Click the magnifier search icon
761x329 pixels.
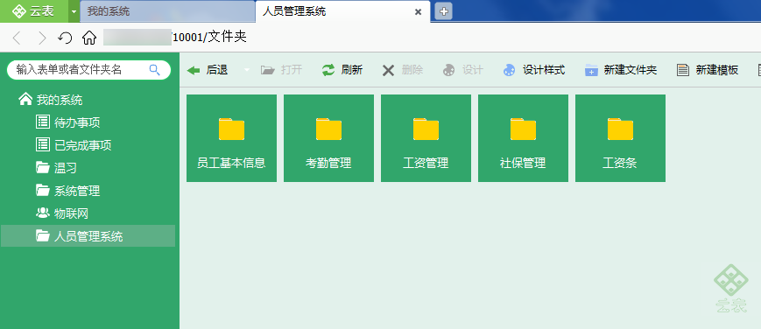point(155,70)
